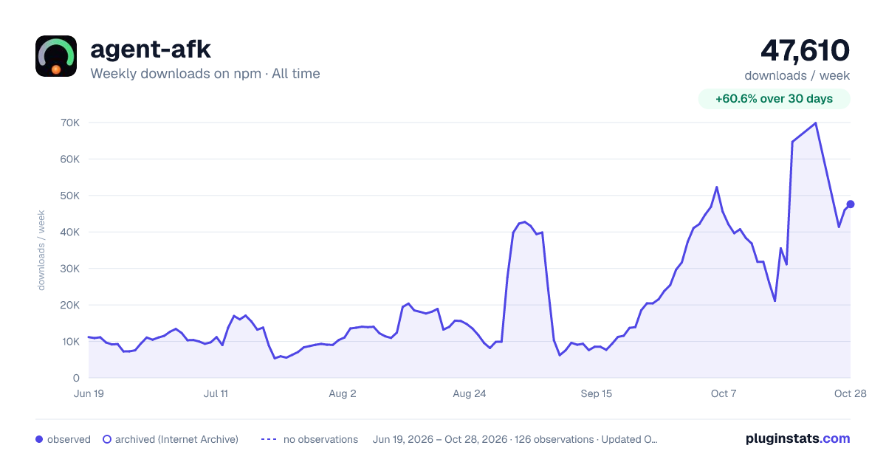
Task: Click the Jun 19 x-axis date
Action: [x=89, y=393]
